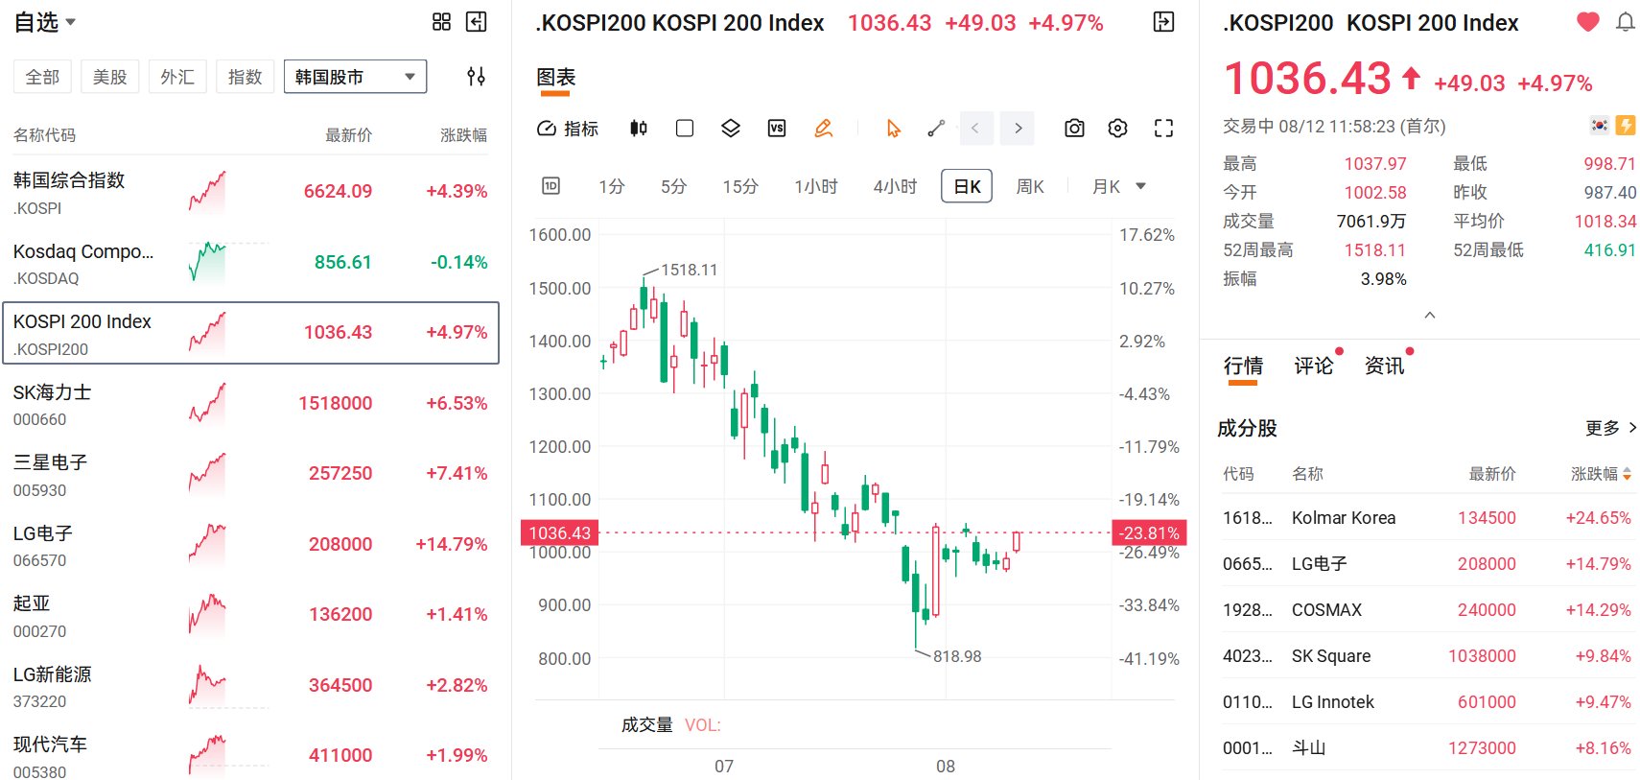Select the 周K timeframe button
1640x780 pixels.
tap(1030, 186)
